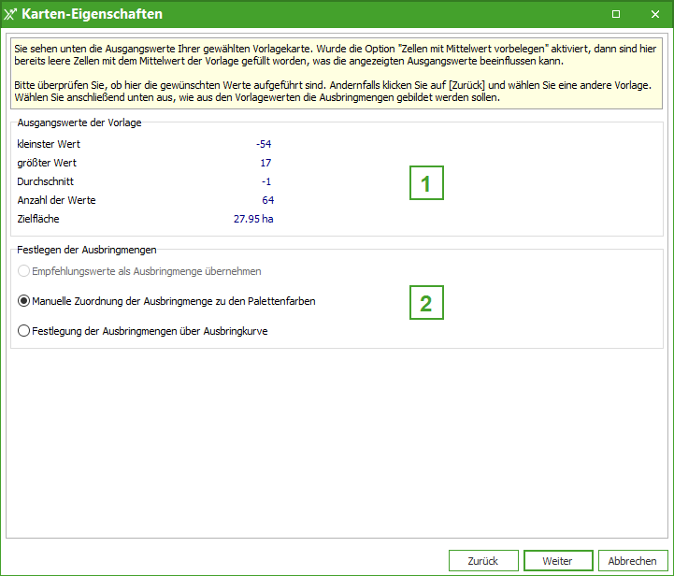Click the Zielfläche value 27.95 ha
Viewport: 674px width, 576px height.
pos(253,219)
